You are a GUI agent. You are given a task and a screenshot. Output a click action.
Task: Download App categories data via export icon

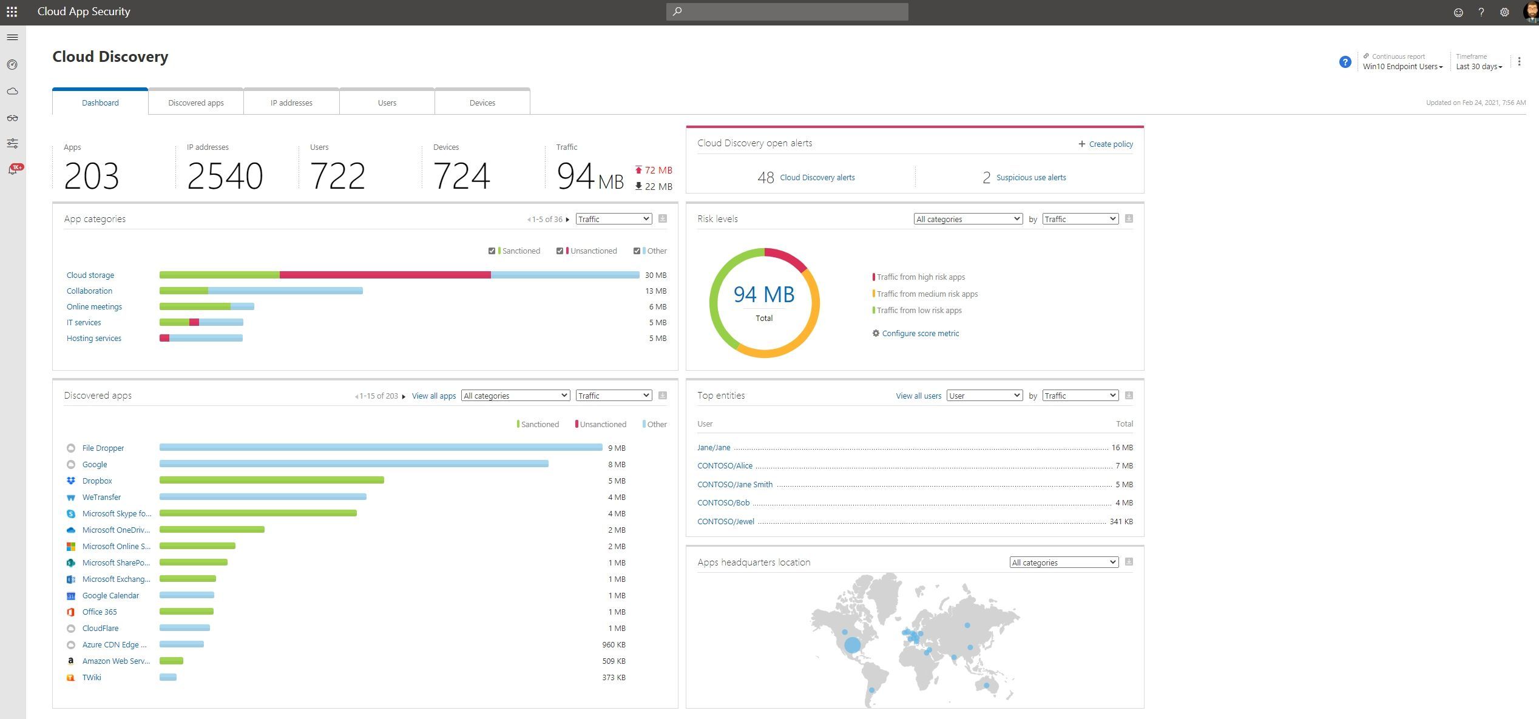[663, 219]
